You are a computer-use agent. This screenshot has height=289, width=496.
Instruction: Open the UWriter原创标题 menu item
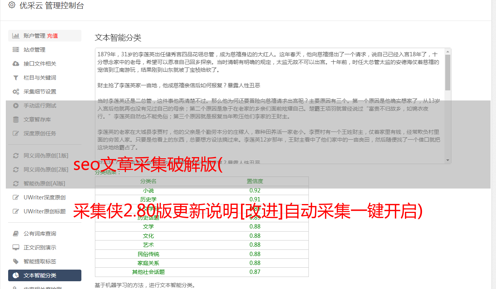point(45,211)
